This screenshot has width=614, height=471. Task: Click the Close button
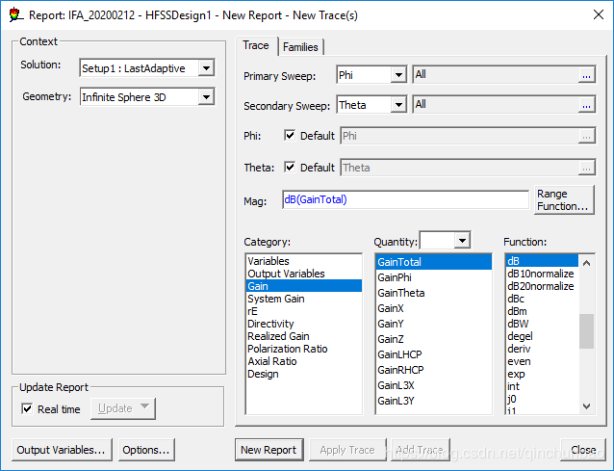click(x=583, y=450)
